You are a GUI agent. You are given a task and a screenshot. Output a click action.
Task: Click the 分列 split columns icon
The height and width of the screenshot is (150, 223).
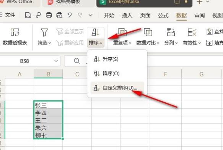click(171, 32)
